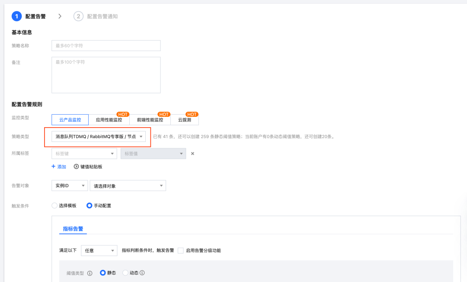Click the 键值粘贴板 clipboard icon

pyautogui.click(x=76, y=167)
